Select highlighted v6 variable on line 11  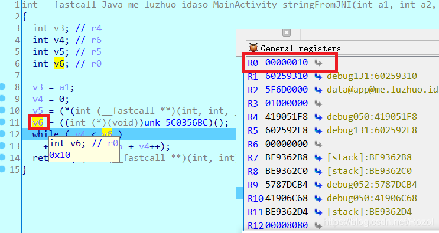pos(38,122)
